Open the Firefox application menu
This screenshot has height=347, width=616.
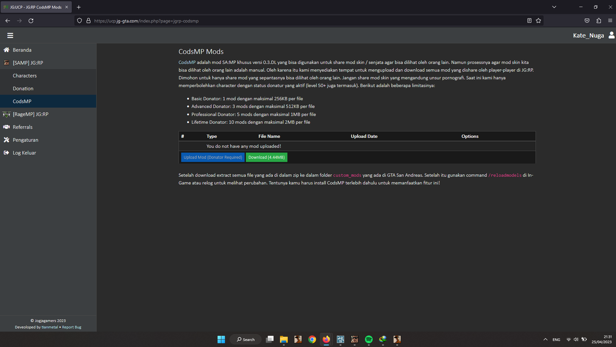[x=610, y=21]
